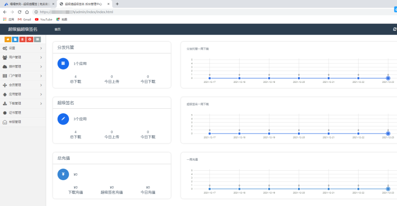Go back with the browser back arrow
397x206 pixels.
[5, 12]
